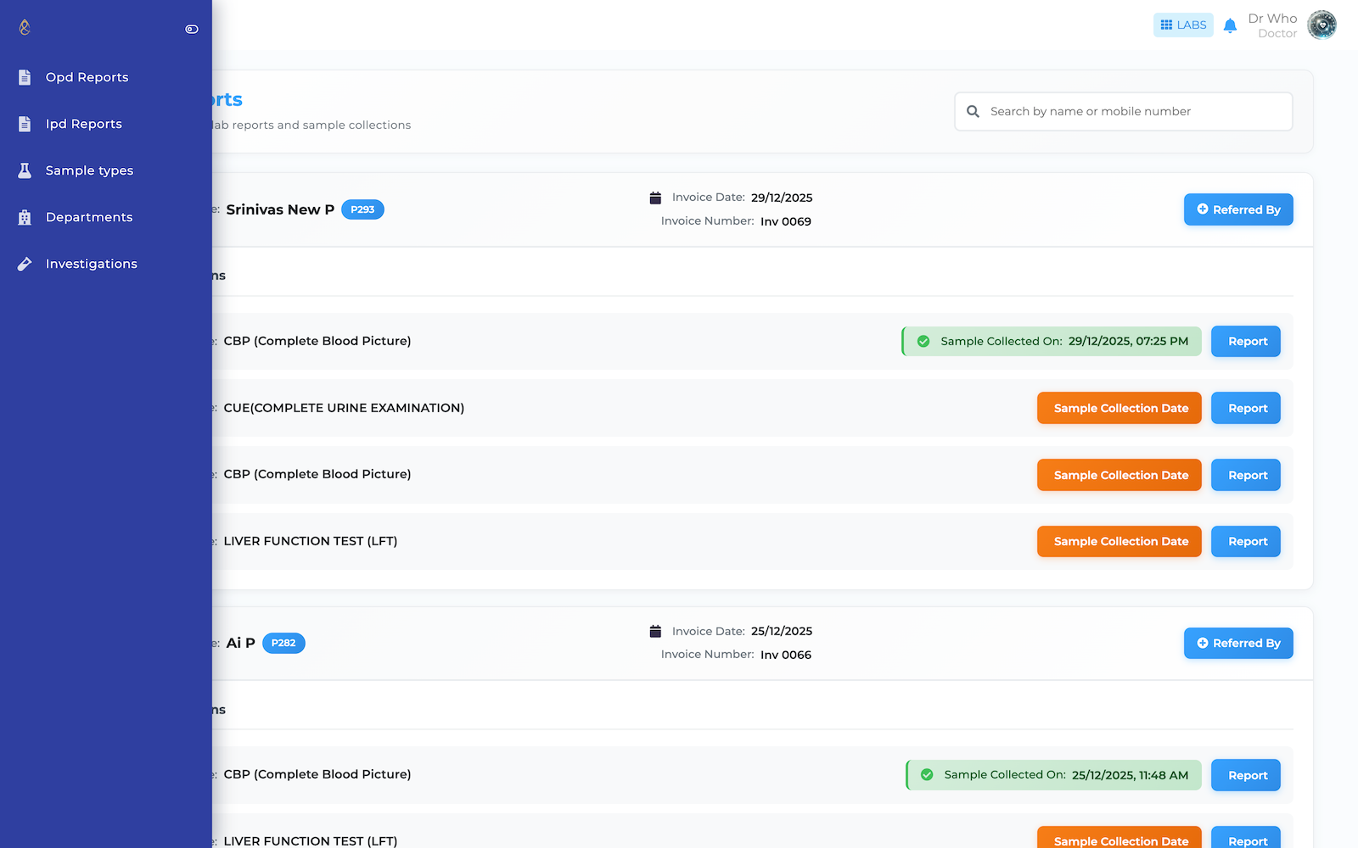
Task: Click Referred By for Srinivas New P
Action: pos(1237,209)
